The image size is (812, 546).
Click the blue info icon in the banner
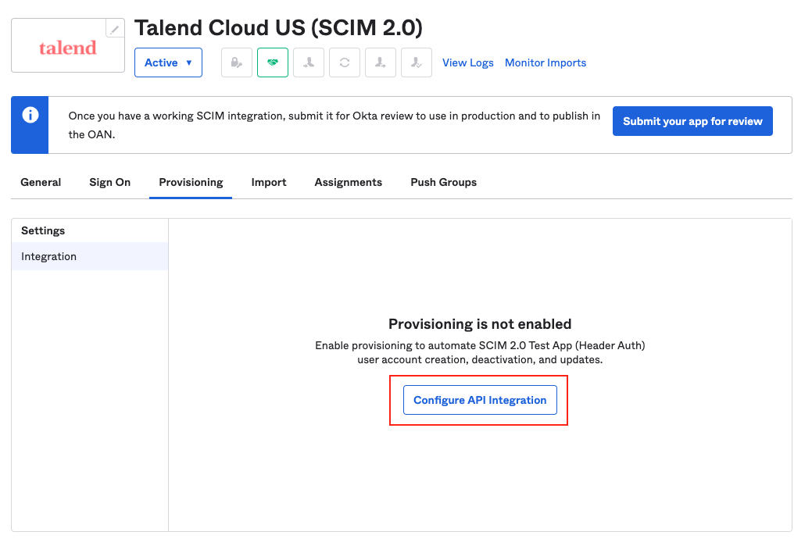click(29, 115)
